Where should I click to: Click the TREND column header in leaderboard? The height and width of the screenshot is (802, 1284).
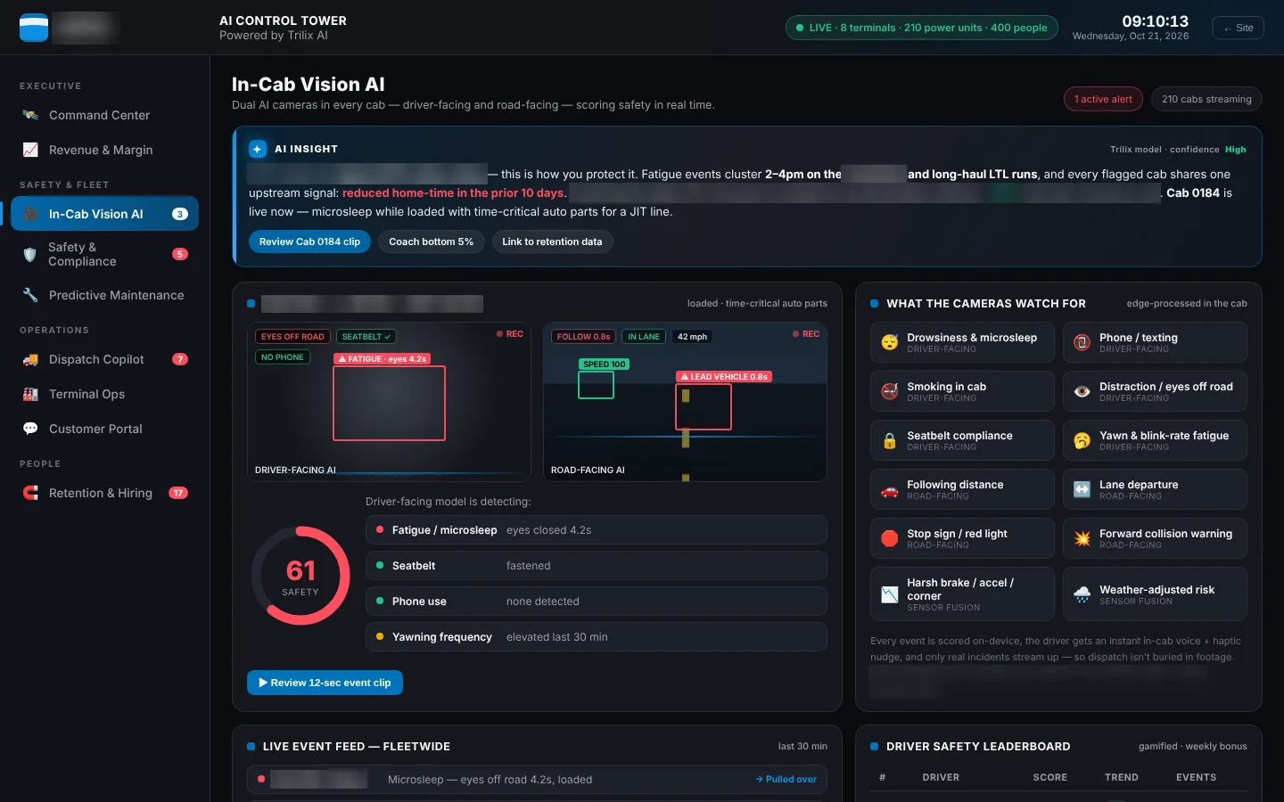tap(1121, 778)
